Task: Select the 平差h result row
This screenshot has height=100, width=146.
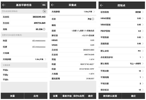Action: [24, 80]
